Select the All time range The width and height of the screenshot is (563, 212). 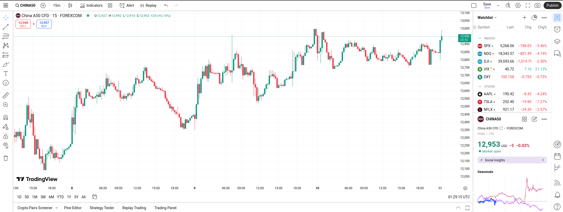tap(84, 197)
